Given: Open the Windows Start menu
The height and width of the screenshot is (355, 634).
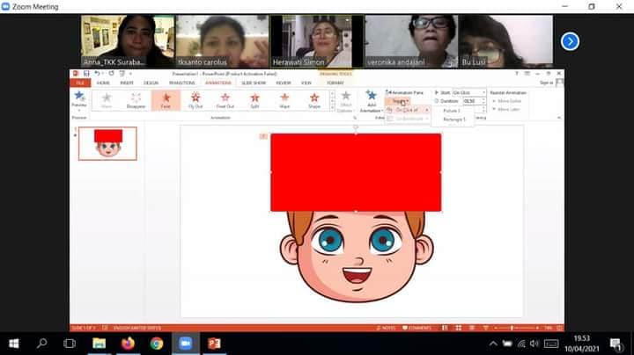Looking at the screenshot, I should 14,344.
